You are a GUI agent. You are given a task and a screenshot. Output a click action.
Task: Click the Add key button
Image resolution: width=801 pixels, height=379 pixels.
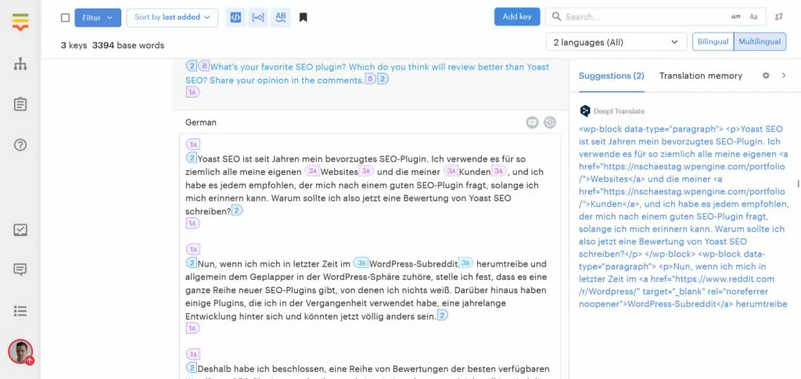[517, 17]
